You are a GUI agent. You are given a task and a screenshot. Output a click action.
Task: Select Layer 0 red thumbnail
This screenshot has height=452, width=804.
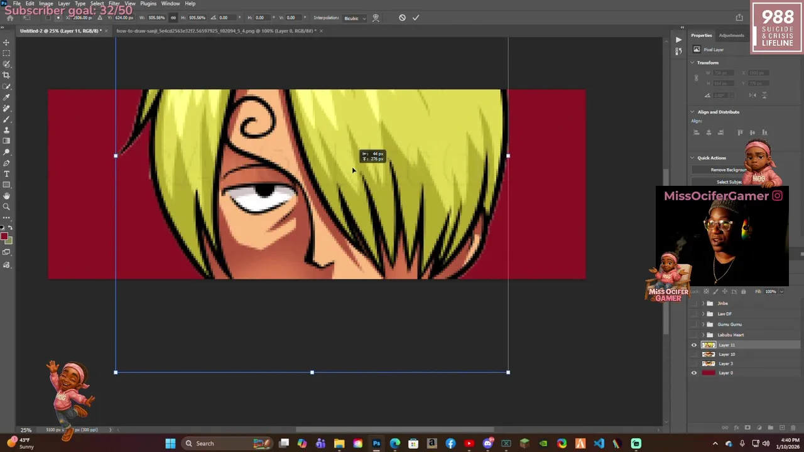(x=709, y=373)
